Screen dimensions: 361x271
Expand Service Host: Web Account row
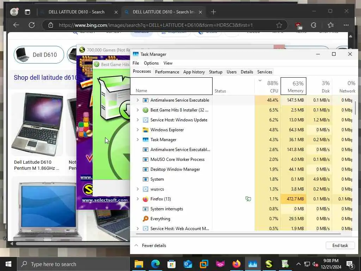[138, 228]
